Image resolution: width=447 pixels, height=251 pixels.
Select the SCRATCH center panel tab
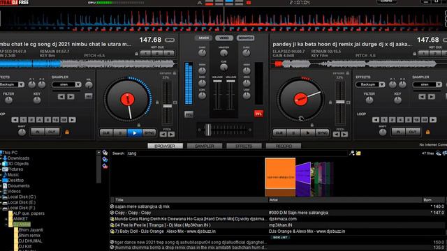(x=245, y=38)
